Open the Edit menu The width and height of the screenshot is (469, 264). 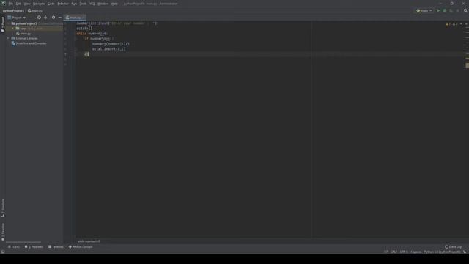pos(18,4)
